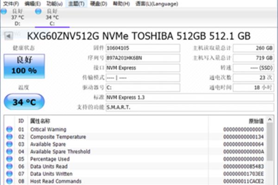The image size is (278, 185).
Task: Click status orb for Composite Temperature row
Action: coord(9,137)
